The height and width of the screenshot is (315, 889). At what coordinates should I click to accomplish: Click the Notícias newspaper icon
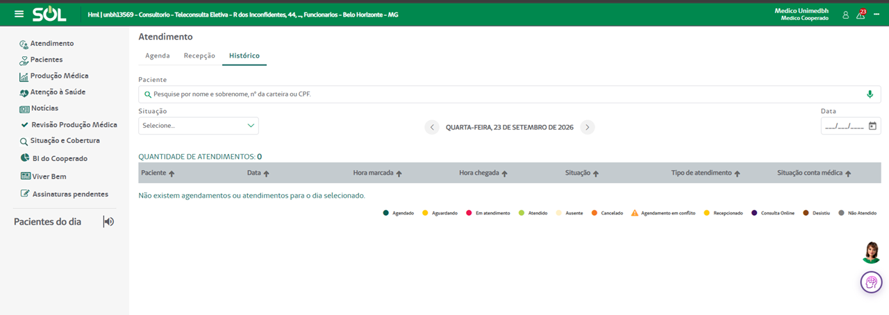pos(24,109)
